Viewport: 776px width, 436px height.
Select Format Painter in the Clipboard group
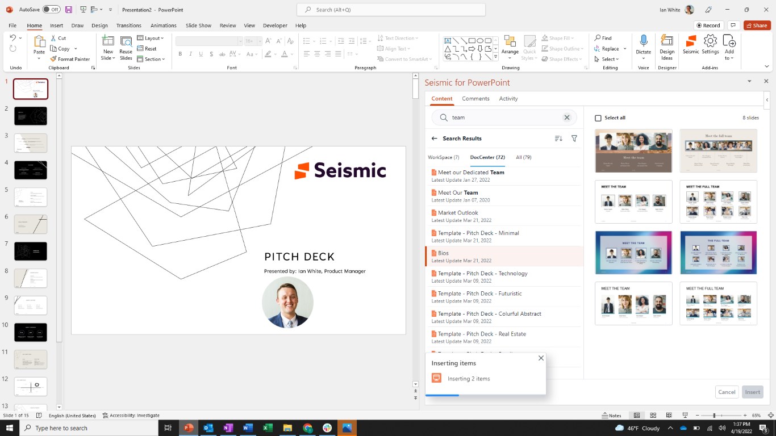[70, 59]
